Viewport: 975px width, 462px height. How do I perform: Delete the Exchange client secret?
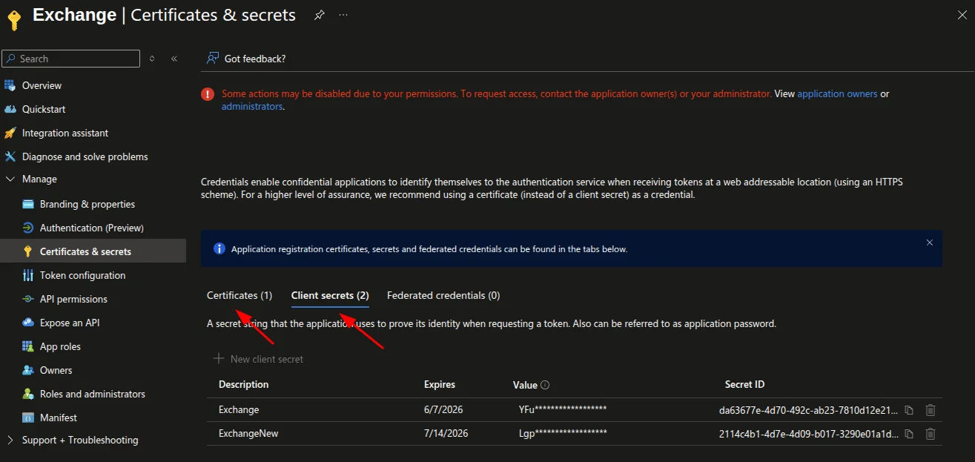931,410
